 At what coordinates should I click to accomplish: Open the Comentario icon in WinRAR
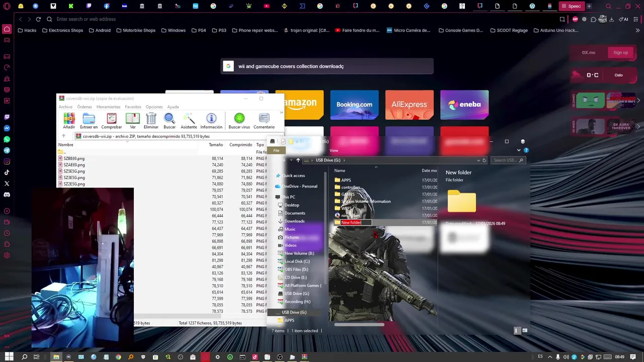pyautogui.click(x=264, y=121)
